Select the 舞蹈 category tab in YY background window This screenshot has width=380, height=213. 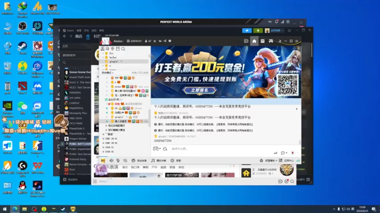click(145, 168)
